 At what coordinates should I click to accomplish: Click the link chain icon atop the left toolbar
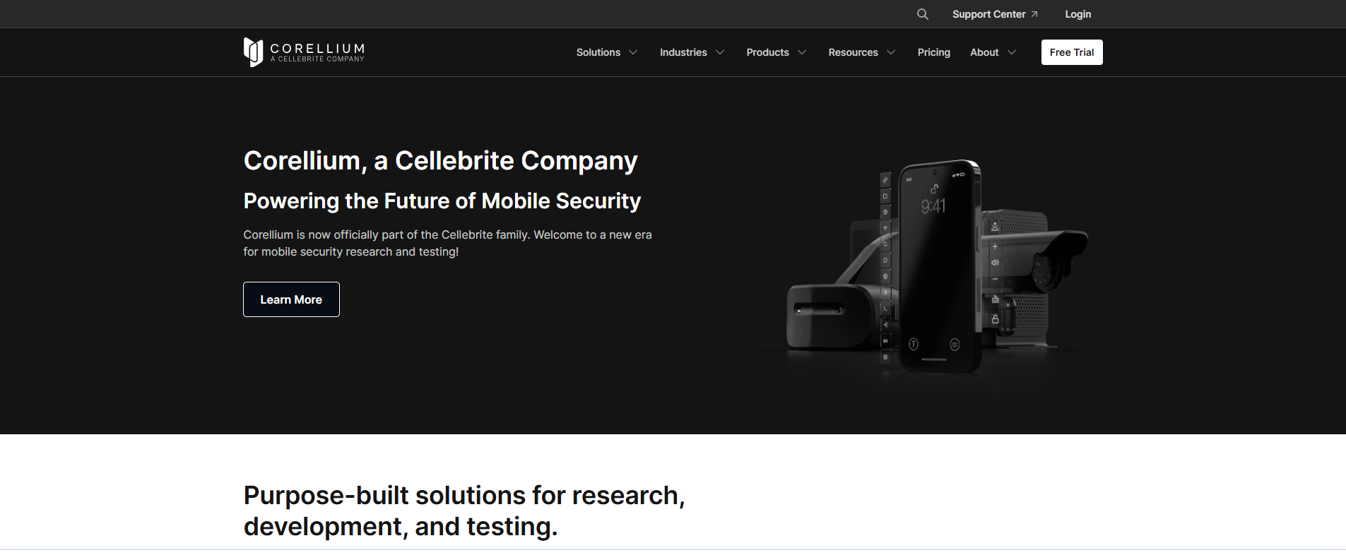coord(885,180)
